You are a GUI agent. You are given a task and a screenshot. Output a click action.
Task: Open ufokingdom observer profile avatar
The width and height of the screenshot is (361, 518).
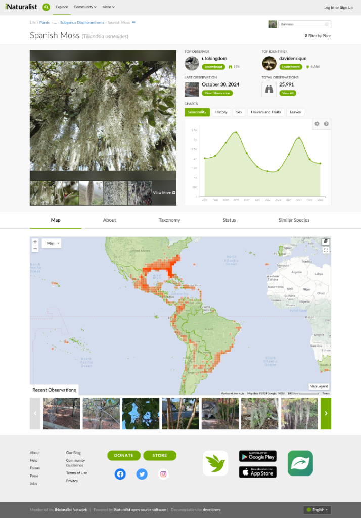[192, 63]
